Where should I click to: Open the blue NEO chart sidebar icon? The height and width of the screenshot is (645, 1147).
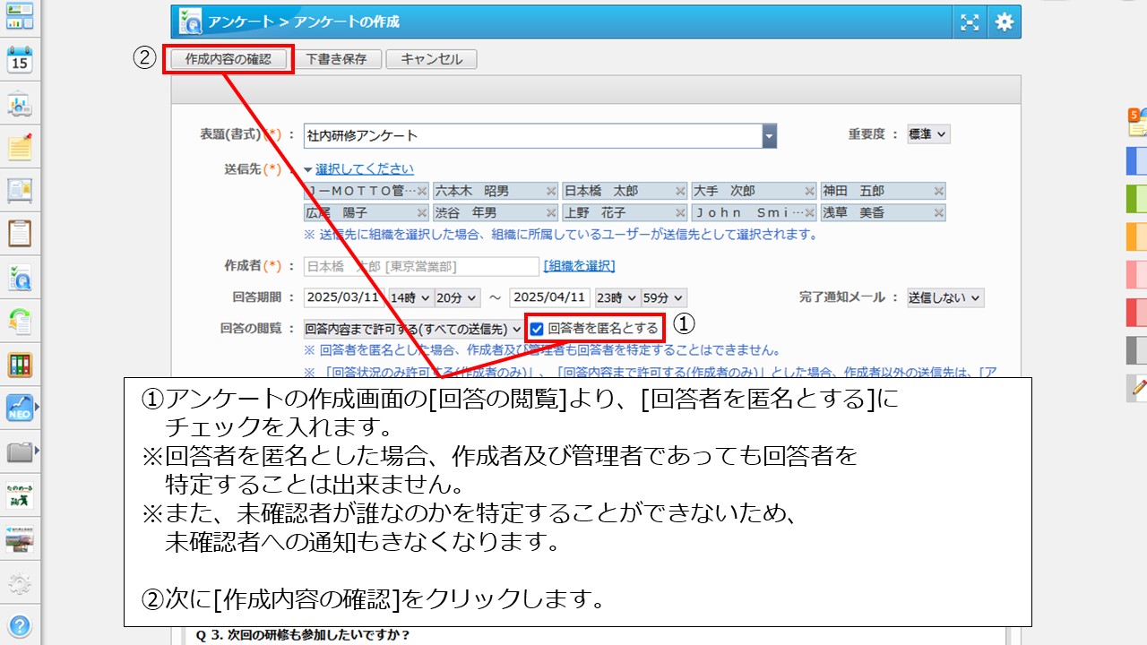click(20, 408)
